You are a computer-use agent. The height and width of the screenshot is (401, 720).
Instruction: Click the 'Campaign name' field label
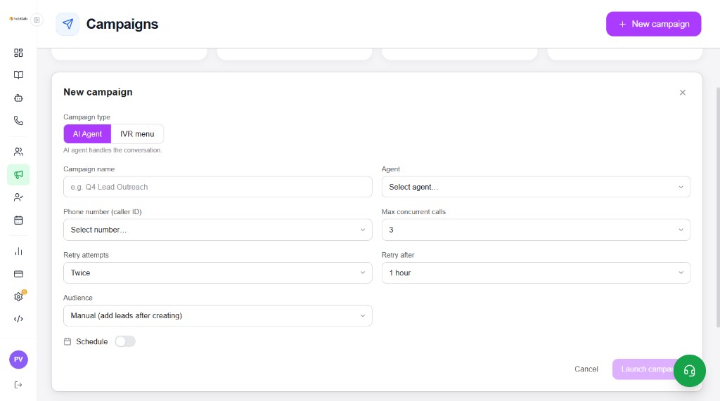(89, 169)
